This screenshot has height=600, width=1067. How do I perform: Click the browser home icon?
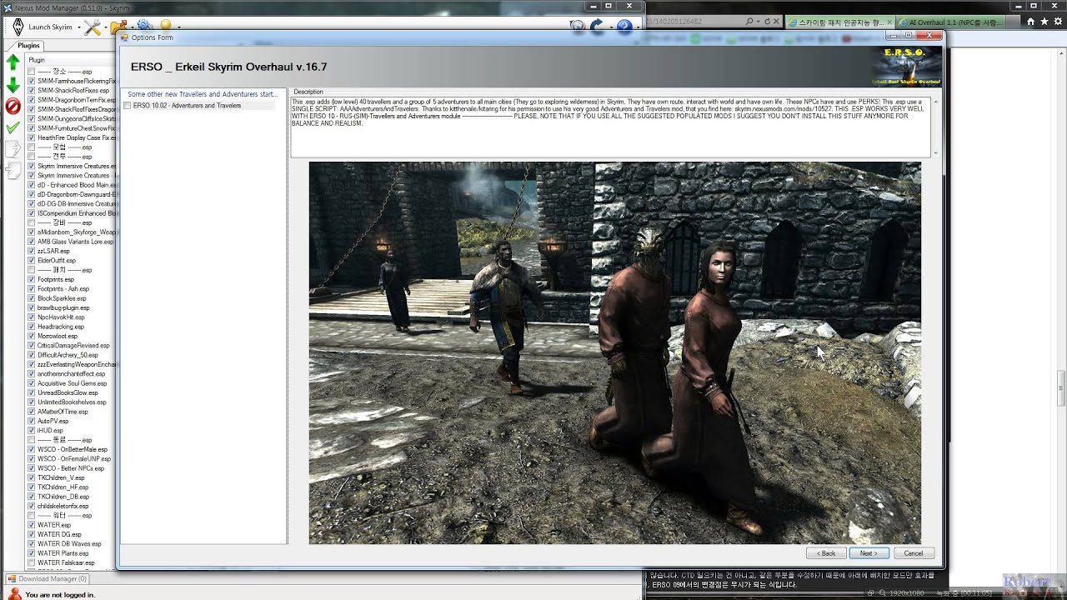pos(1031,22)
